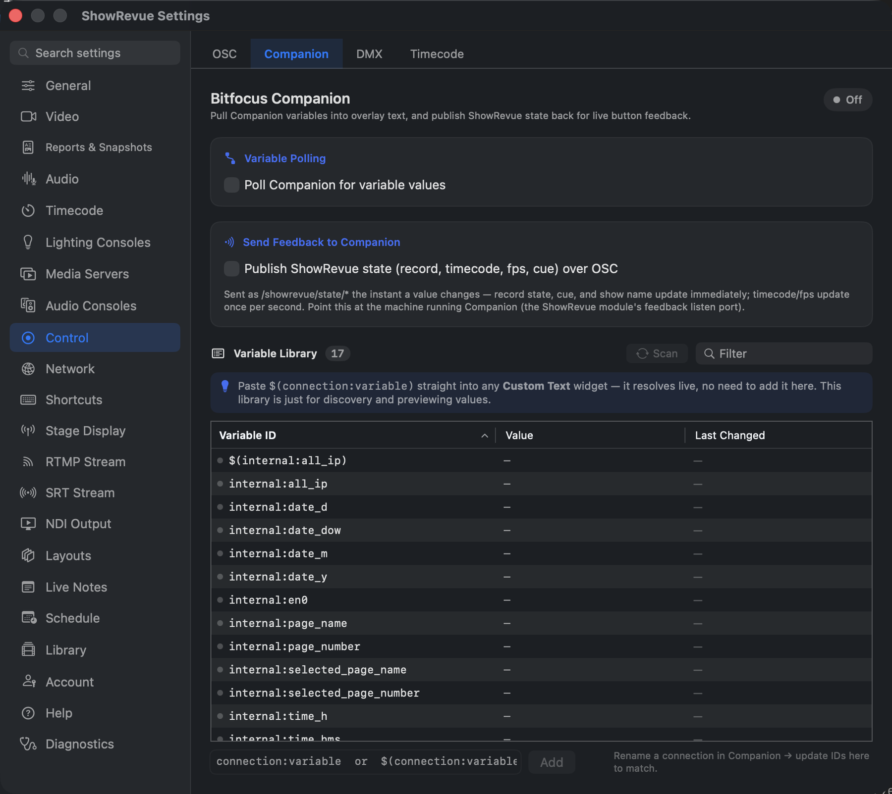Select the internal:page_number row

coord(541,647)
